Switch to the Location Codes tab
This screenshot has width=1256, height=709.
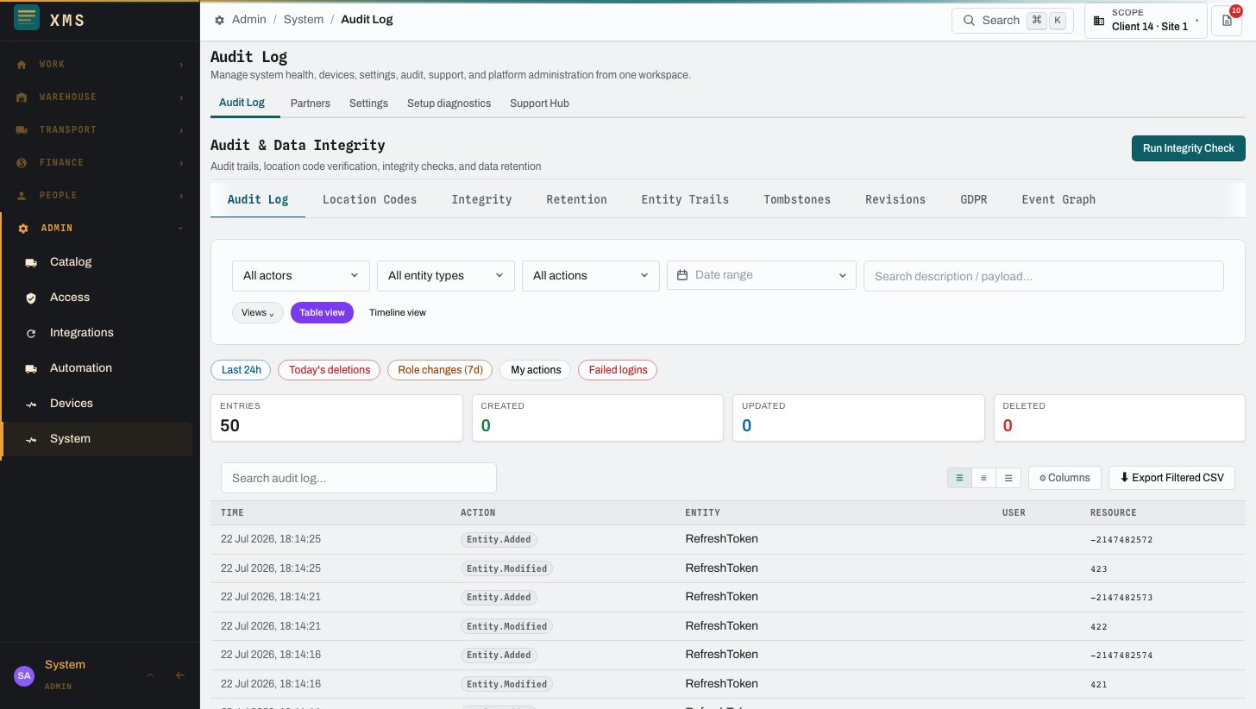[x=369, y=199]
